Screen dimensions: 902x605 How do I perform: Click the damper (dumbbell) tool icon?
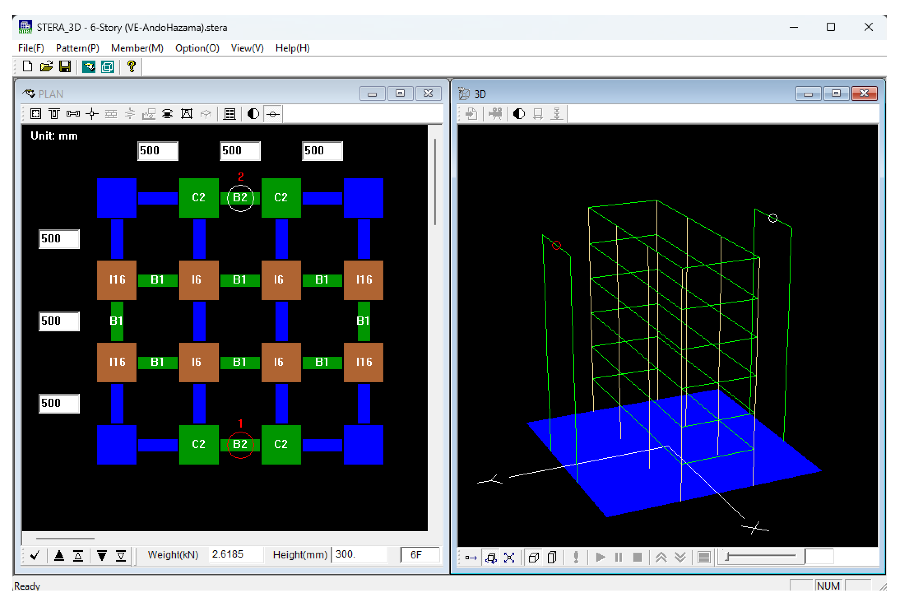coord(73,114)
